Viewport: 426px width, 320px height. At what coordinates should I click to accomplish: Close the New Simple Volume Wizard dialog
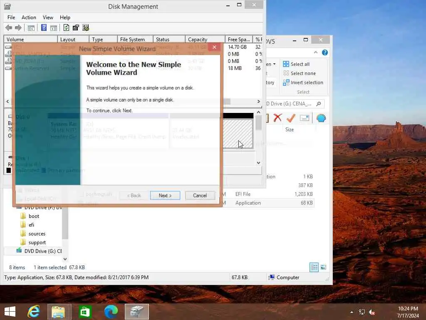[214, 47]
